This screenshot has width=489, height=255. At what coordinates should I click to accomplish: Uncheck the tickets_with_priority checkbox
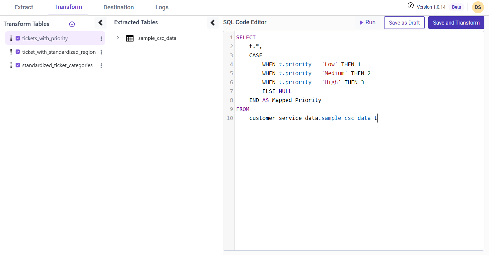(x=18, y=38)
